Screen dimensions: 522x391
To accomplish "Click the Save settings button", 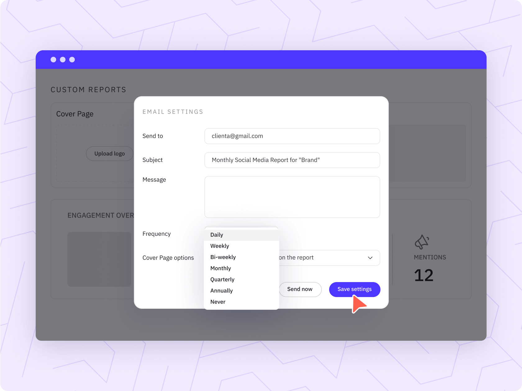I will [x=355, y=289].
